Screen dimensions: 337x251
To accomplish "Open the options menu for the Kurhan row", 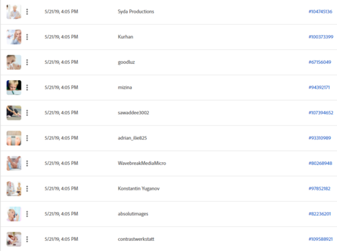I will 27,37.
